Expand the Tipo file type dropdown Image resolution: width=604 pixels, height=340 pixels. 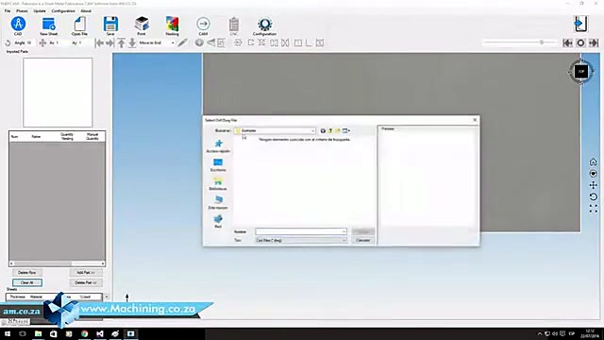[344, 240]
